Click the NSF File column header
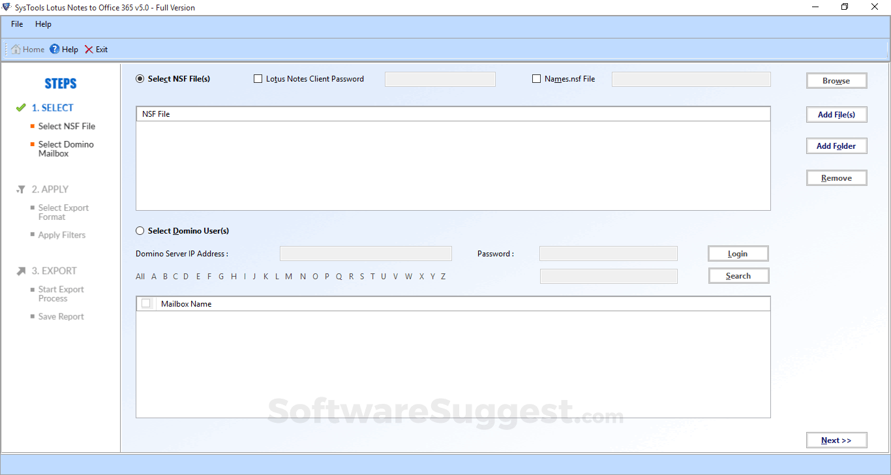891x475 pixels. click(453, 114)
